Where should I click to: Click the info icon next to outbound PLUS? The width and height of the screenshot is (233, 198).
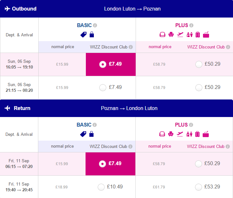[x=192, y=26]
